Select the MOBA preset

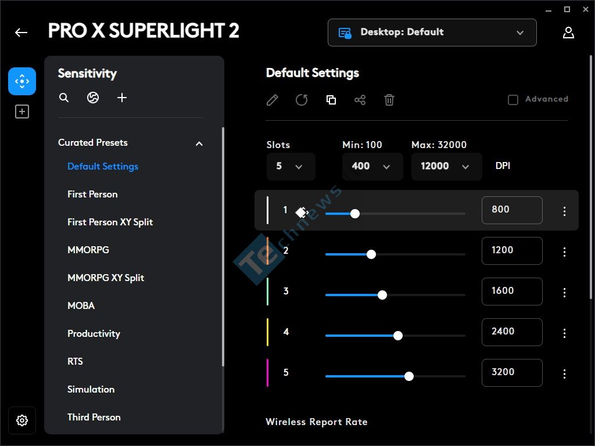point(81,305)
